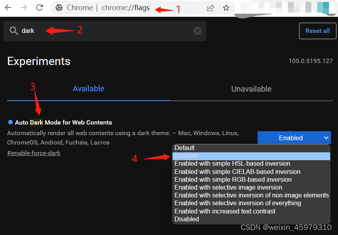Choose Enabled with simple CIELAB-based inversion
The image size is (338, 235).
(251, 172)
